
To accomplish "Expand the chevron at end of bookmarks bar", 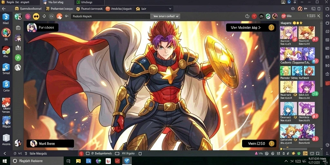I will click(170, 9).
